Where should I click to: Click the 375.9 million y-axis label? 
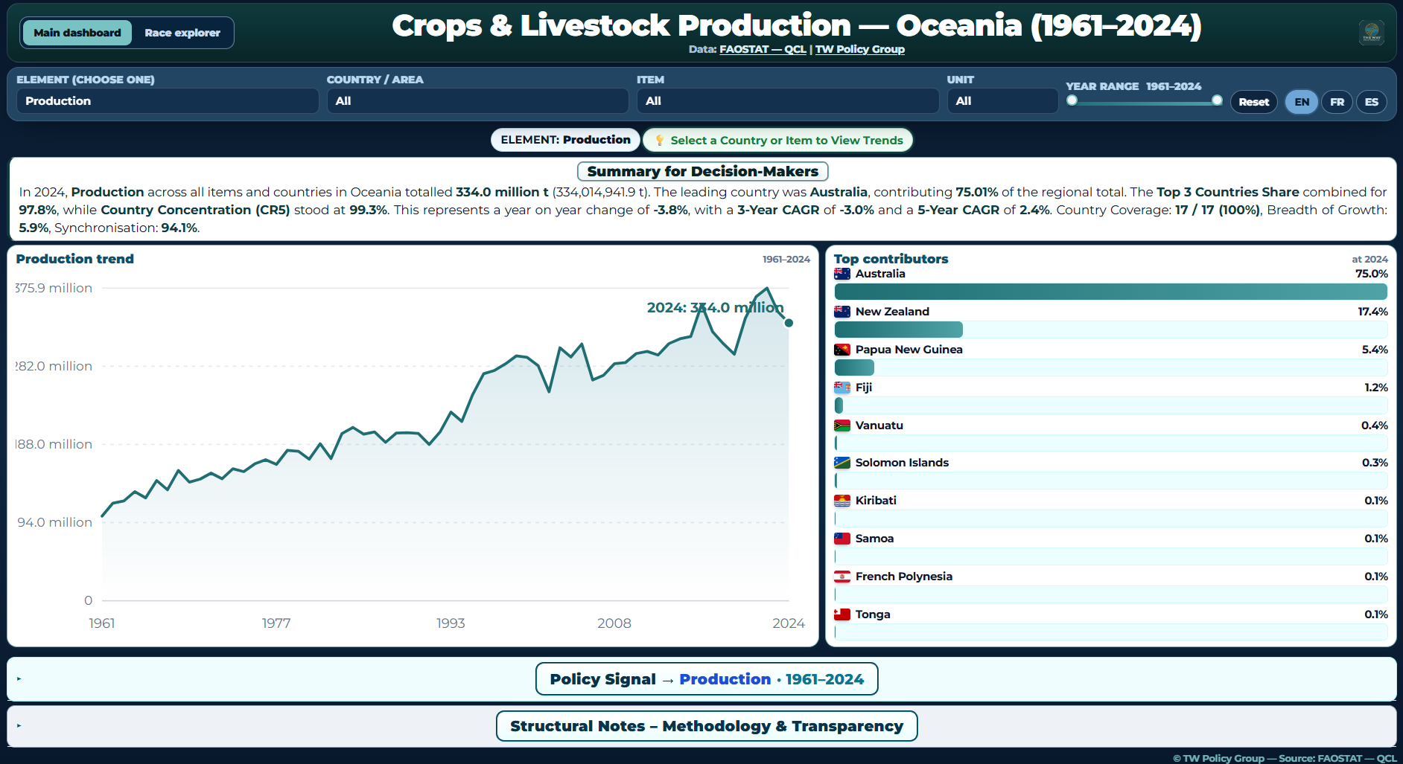pyautogui.click(x=54, y=288)
